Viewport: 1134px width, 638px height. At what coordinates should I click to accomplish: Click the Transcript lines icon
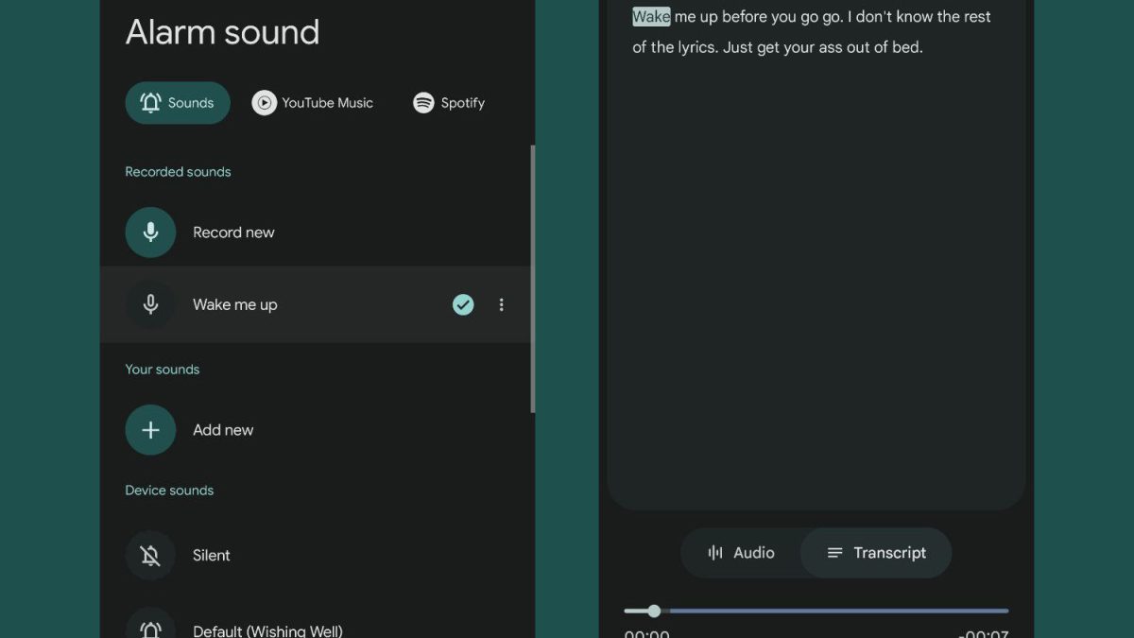[x=834, y=553]
